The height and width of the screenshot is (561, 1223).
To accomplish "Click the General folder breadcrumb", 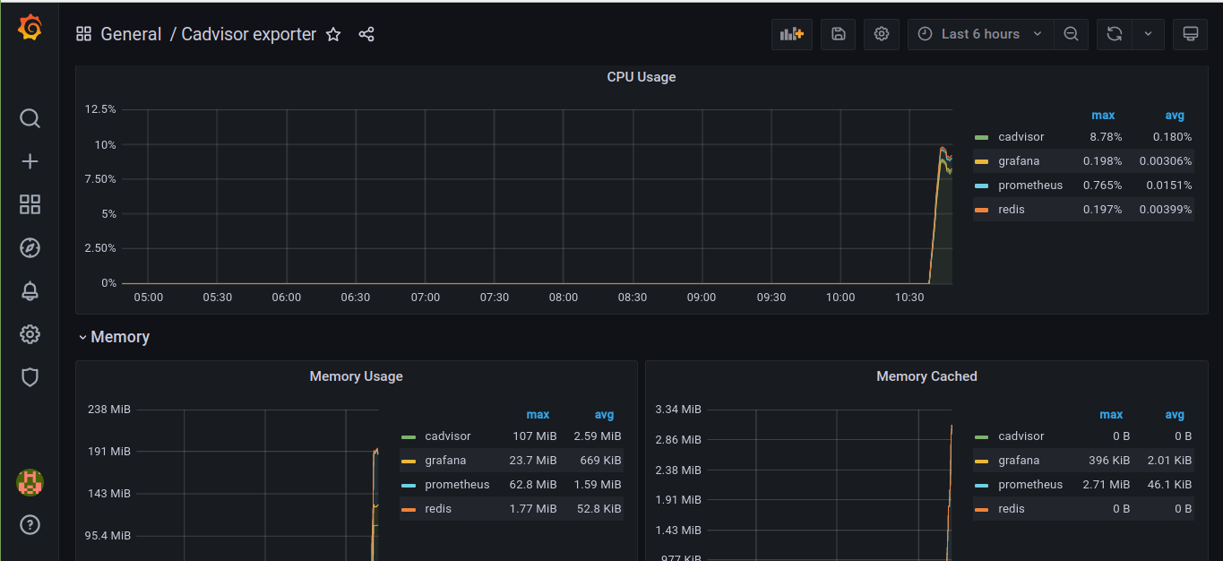I will click(x=131, y=34).
